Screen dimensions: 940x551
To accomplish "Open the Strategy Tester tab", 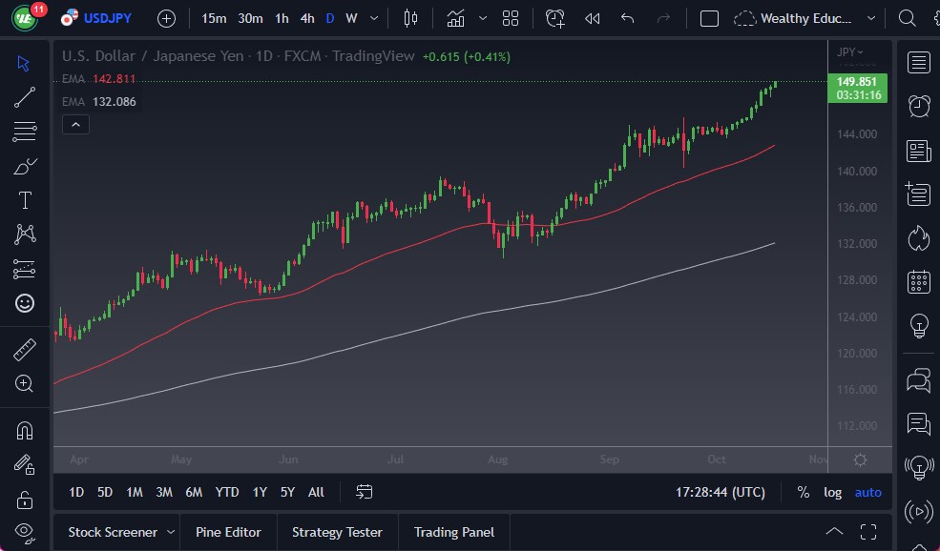I will coord(337,532).
